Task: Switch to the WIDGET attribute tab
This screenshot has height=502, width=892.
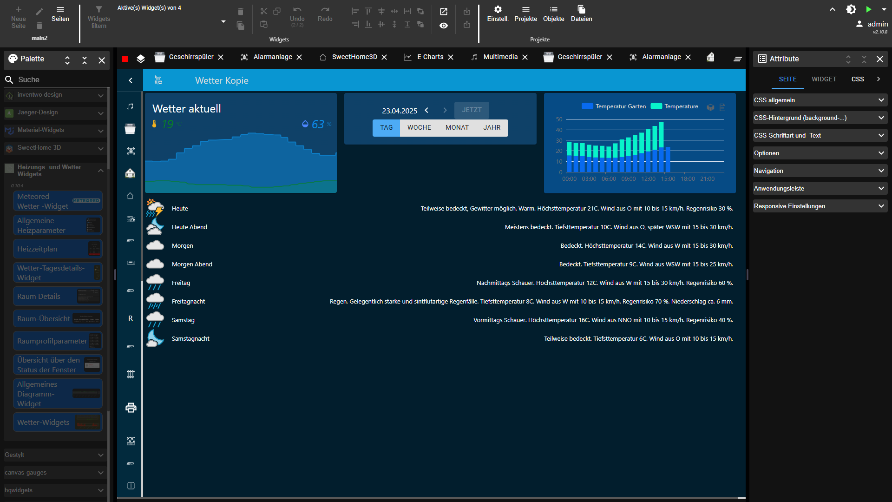Action: pyautogui.click(x=824, y=79)
